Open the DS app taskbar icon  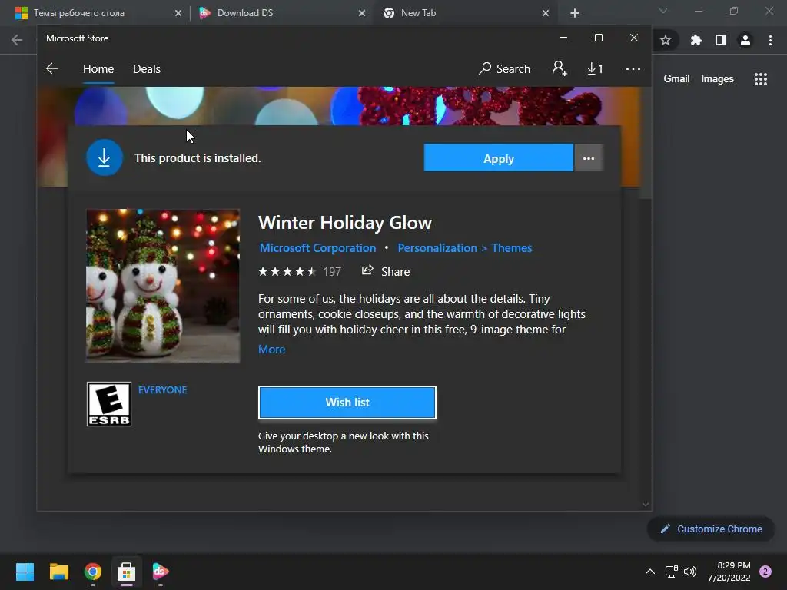161,572
